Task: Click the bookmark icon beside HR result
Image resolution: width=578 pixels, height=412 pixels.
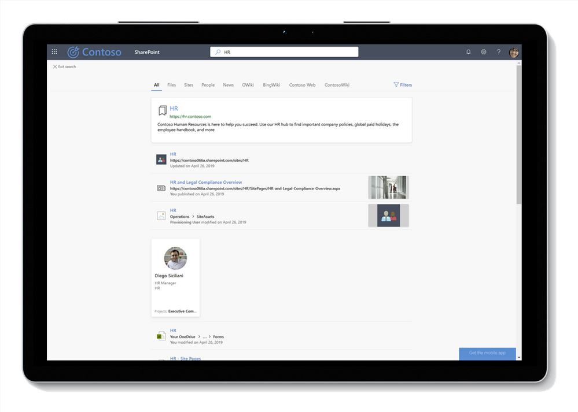Action: click(162, 110)
